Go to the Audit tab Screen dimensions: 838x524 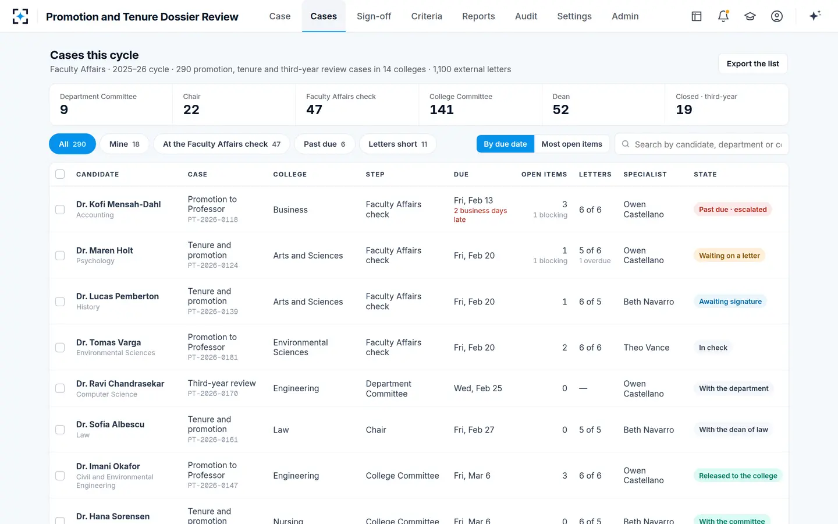coord(526,16)
